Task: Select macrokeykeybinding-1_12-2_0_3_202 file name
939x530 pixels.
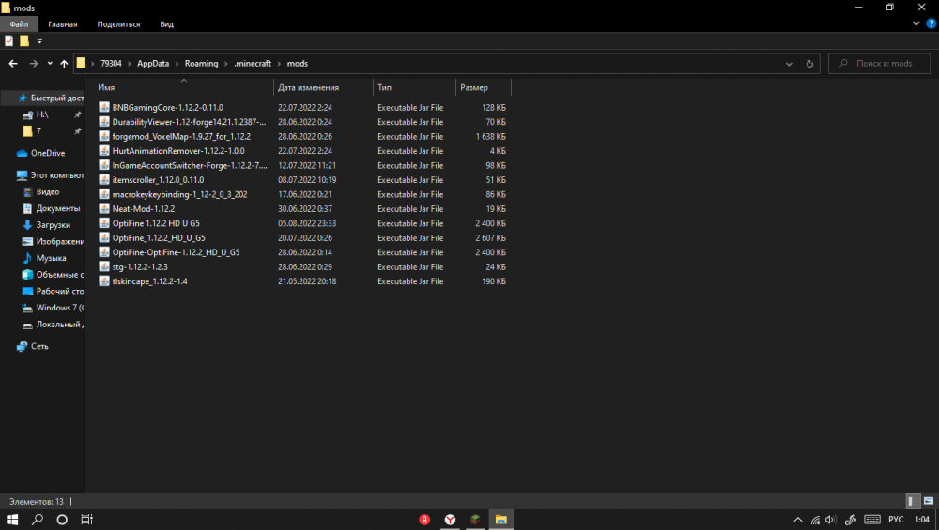Action: coord(179,194)
